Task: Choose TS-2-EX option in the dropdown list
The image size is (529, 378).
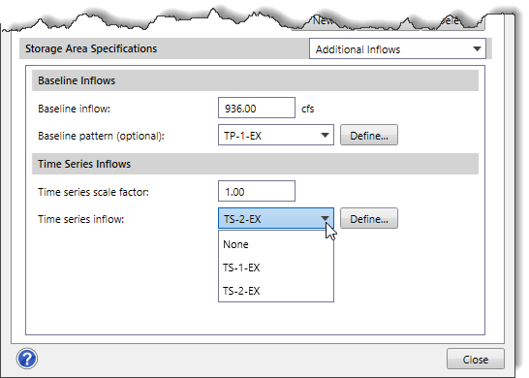Action: click(x=276, y=291)
